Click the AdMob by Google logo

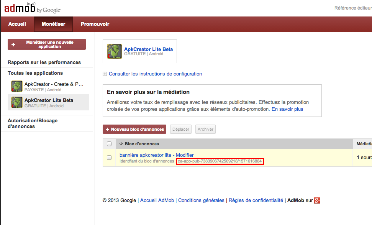(x=32, y=8)
